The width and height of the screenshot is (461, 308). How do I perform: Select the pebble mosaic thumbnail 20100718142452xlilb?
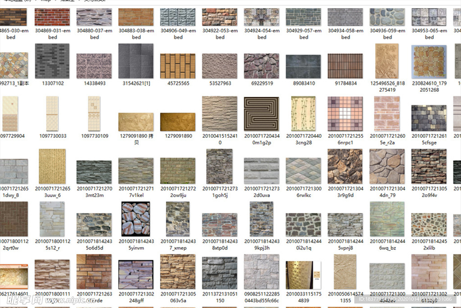(429, 225)
